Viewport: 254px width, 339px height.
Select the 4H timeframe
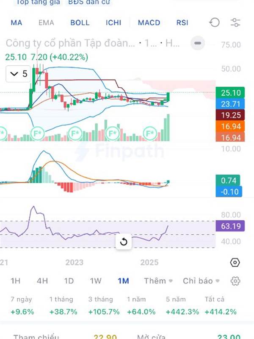click(x=42, y=281)
